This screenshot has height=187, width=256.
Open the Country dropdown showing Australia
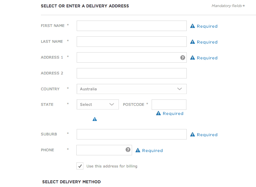(x=131, y=89)
